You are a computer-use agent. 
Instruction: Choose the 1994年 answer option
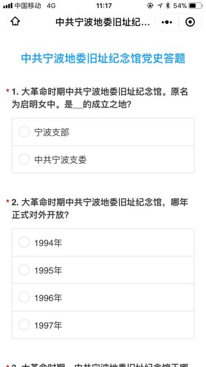tap(103, 242)
